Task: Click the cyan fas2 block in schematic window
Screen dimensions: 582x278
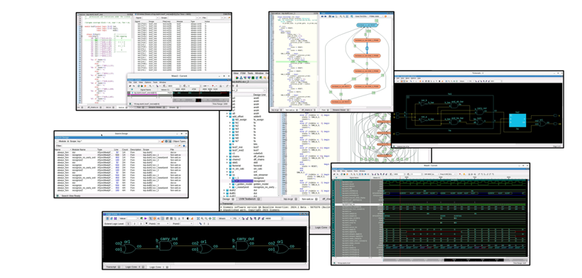Action: tap(518, 120)
